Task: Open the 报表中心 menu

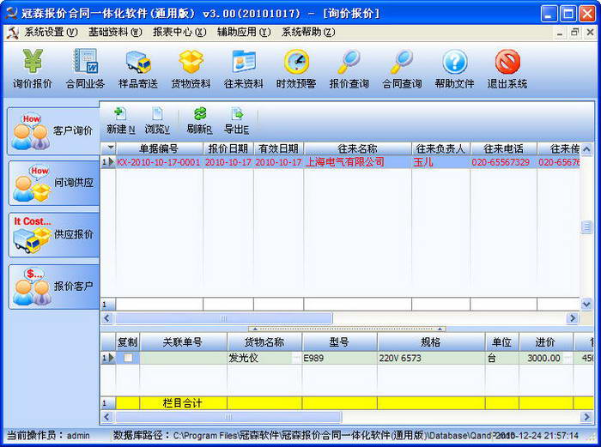Action: pyautogui.click(x=179, y=33)
